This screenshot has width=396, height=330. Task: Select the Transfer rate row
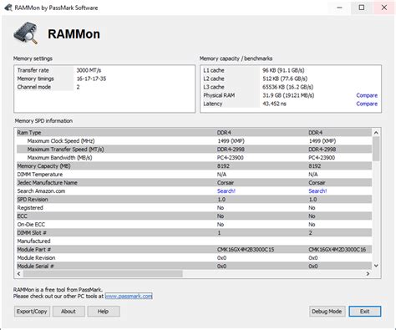104,70
